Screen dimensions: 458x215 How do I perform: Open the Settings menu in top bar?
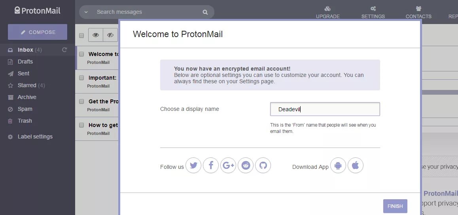pos(373,13)
